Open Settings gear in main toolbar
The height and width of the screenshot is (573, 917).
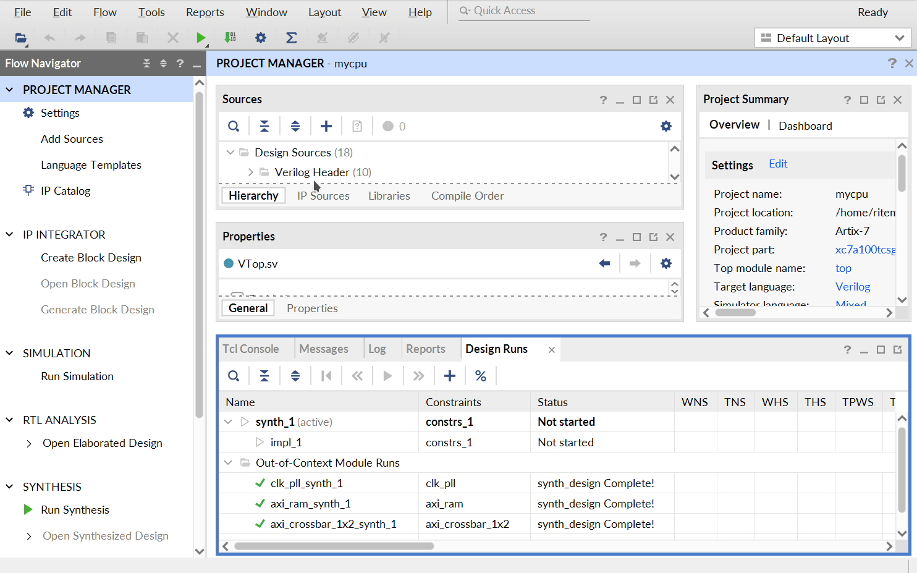pyautogui.click(x=261, y=38)
